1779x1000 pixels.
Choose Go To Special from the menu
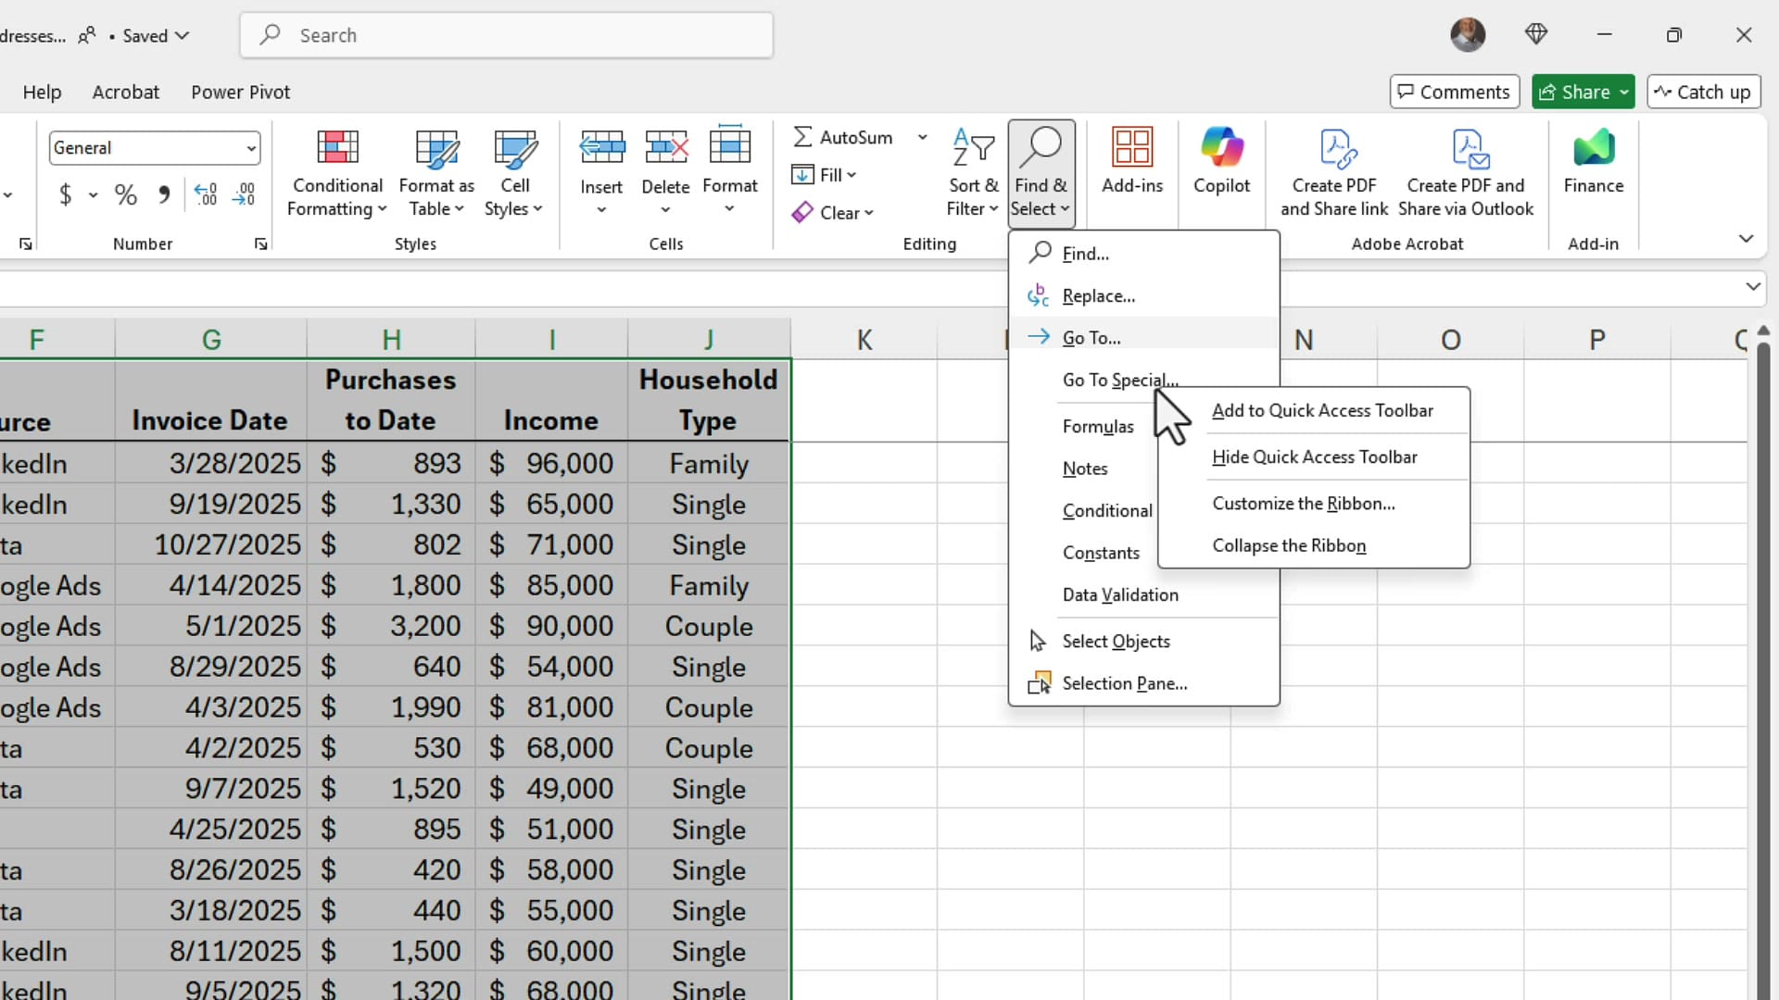pyautogui.click(x=1119, y=380)
